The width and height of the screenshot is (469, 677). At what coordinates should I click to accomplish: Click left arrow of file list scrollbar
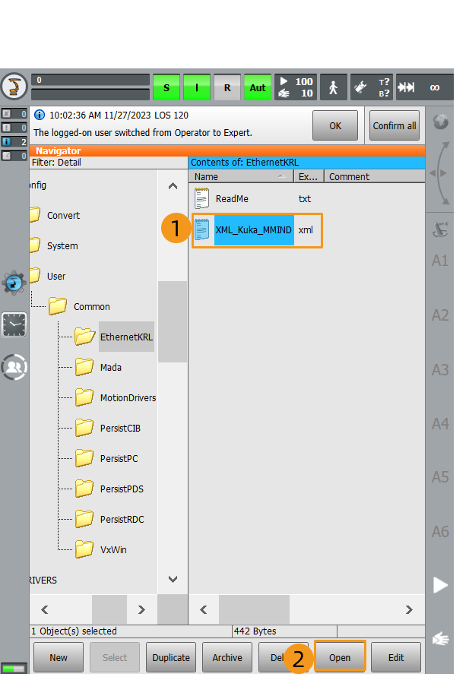coord(204,609)
